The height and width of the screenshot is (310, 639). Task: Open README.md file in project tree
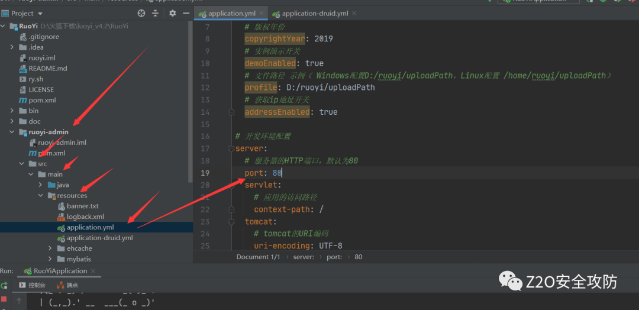[47, 69]
